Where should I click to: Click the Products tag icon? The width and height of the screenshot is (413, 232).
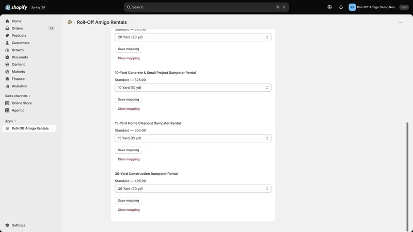point(7,36)
